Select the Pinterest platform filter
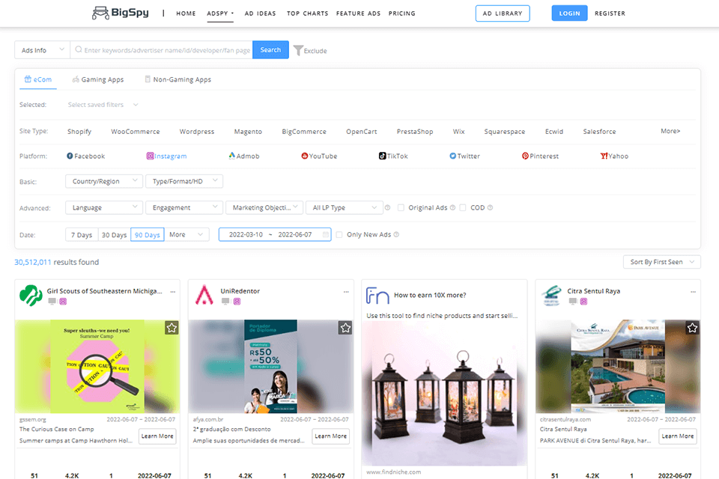 [x=540, y=156]
